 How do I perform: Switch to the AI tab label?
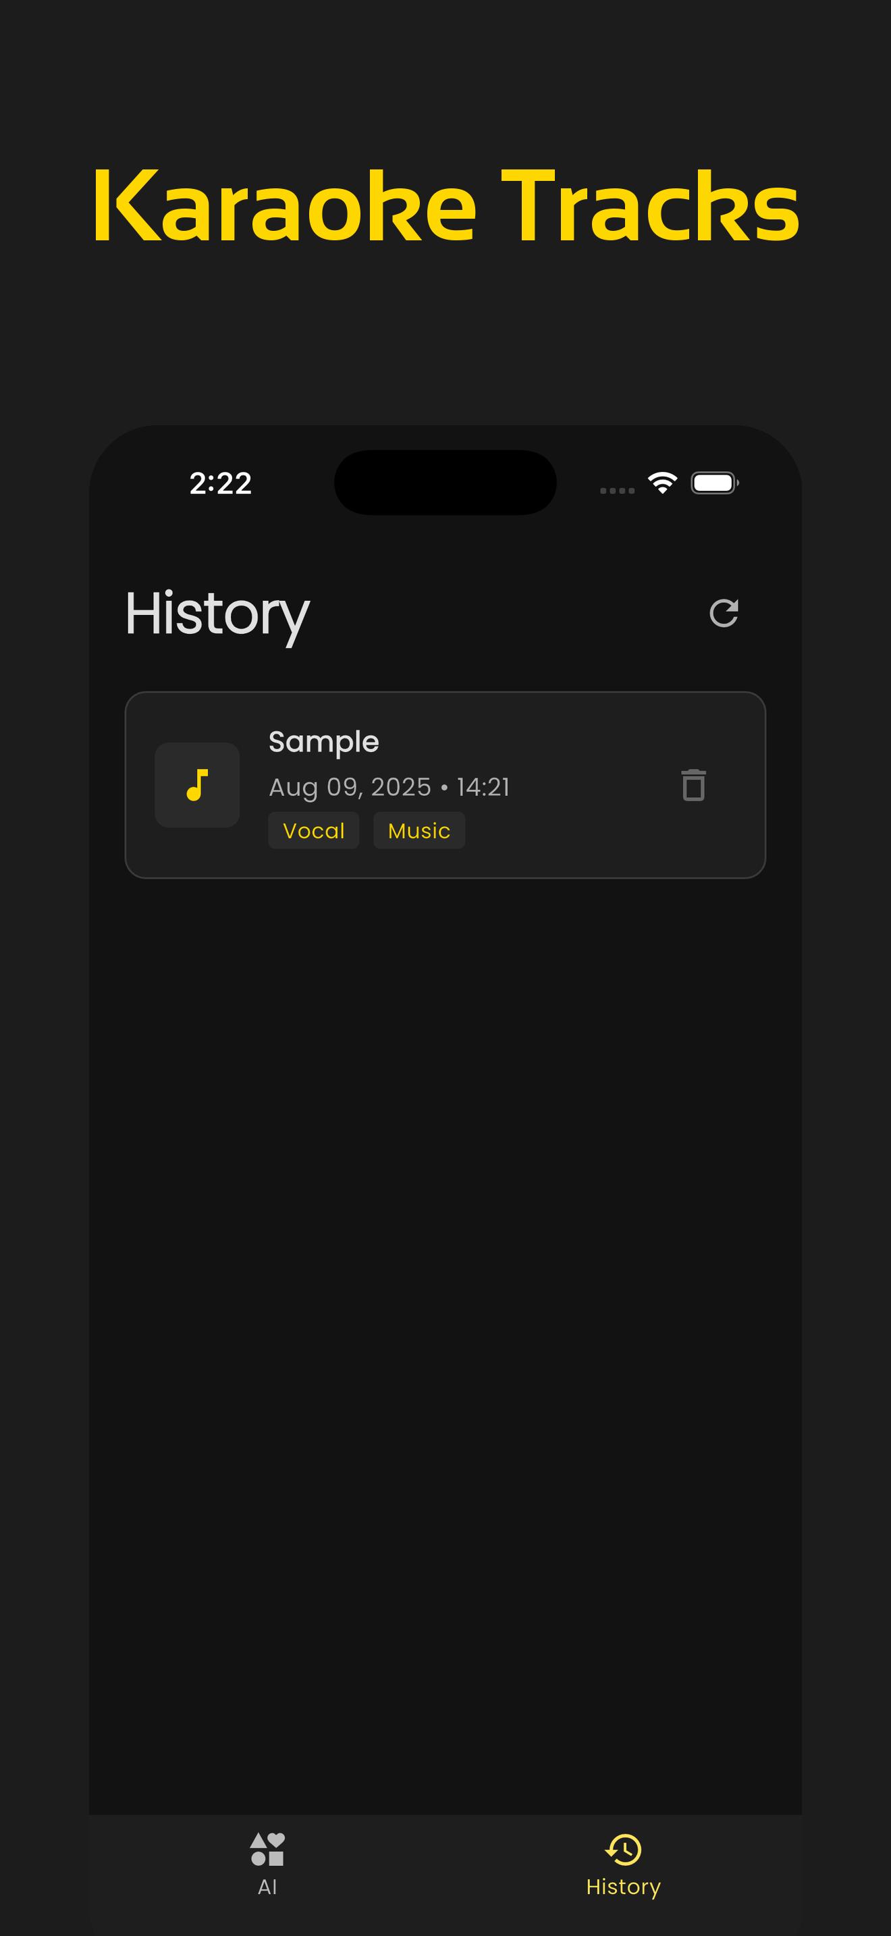pyautogui.click(x=267, y=1887)
